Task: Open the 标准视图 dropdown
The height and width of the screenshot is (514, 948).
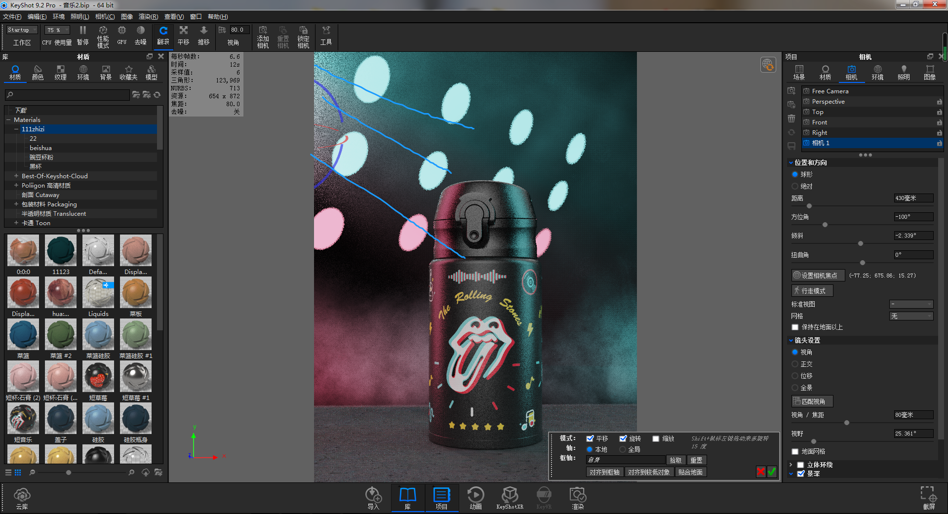Action: click(x=911, y=304)
